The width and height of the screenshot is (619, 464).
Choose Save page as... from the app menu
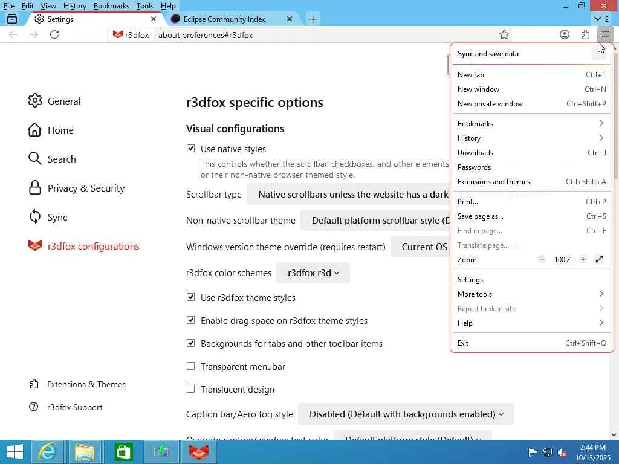coord(531,216)
